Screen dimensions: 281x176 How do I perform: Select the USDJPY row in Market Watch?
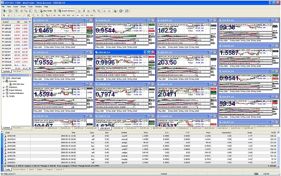(15, 35)
